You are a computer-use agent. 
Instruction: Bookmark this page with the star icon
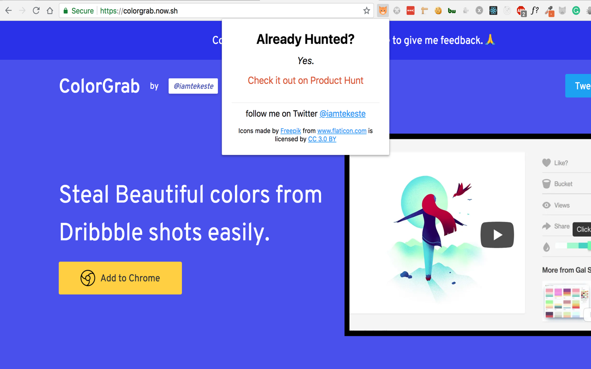click(367, 11)
